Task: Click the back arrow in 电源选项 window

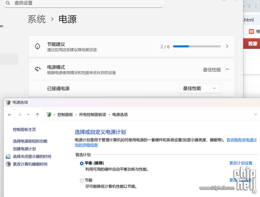Action: [10, 115]
